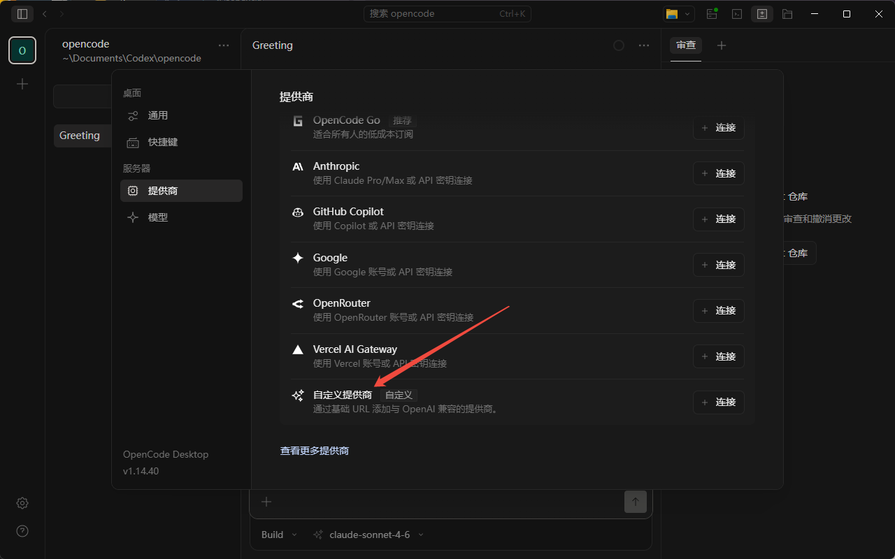The image size is (895, 559).
Task: Connect the Vercel AI Gateway provider
Action: click(x=719, y=356)
